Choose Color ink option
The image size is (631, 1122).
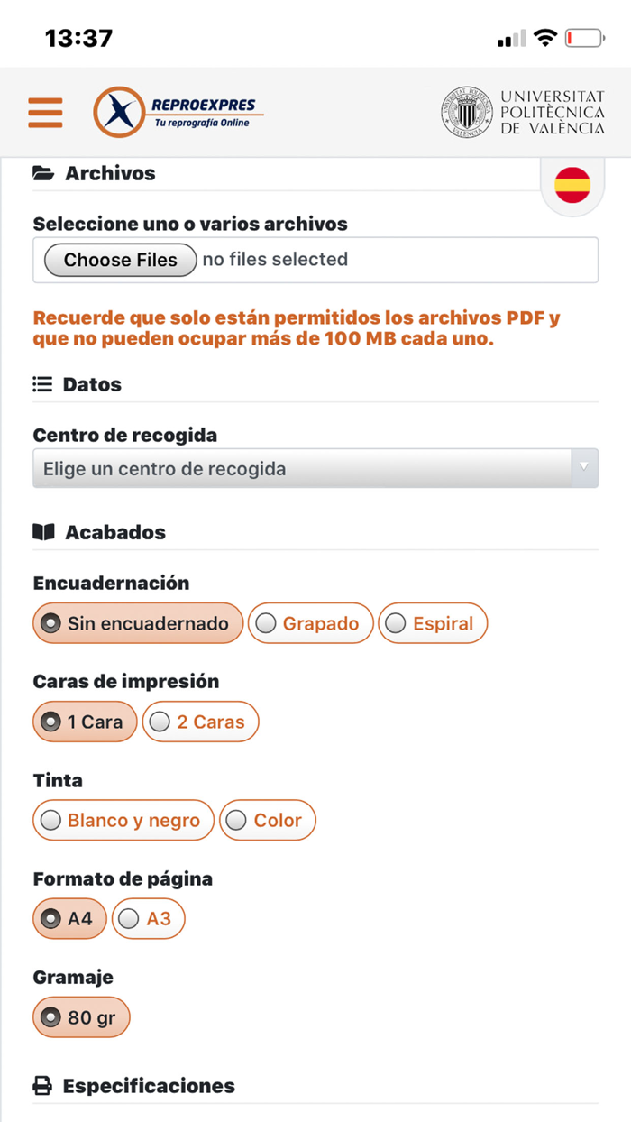pyautogui.click(x=268, y=820)
